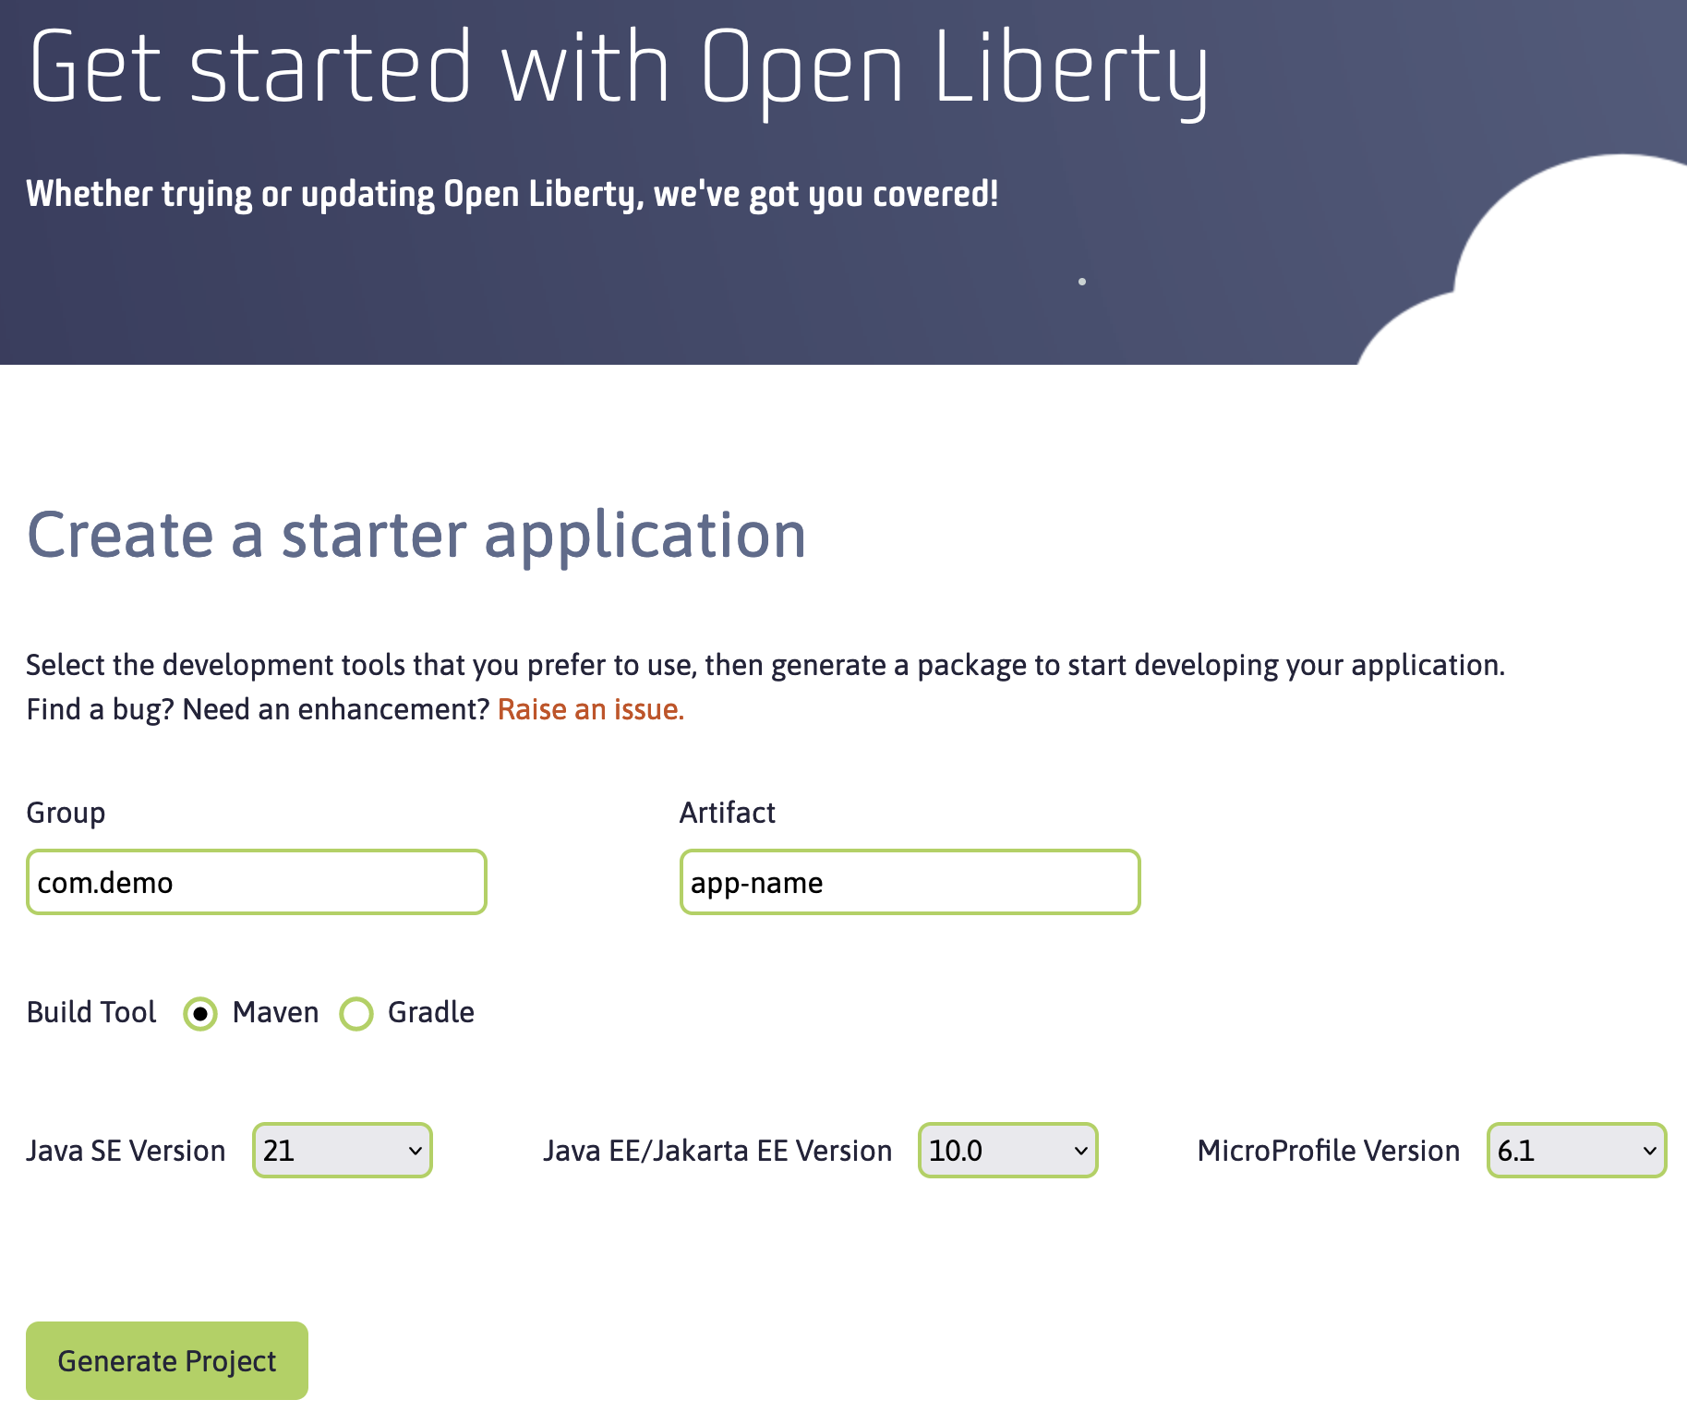
Task: Click the 'Group' field label
Action: tap(66, 813)
